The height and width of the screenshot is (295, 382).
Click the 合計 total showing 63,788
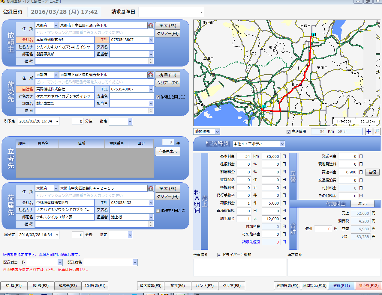click(x=361, y=237)
